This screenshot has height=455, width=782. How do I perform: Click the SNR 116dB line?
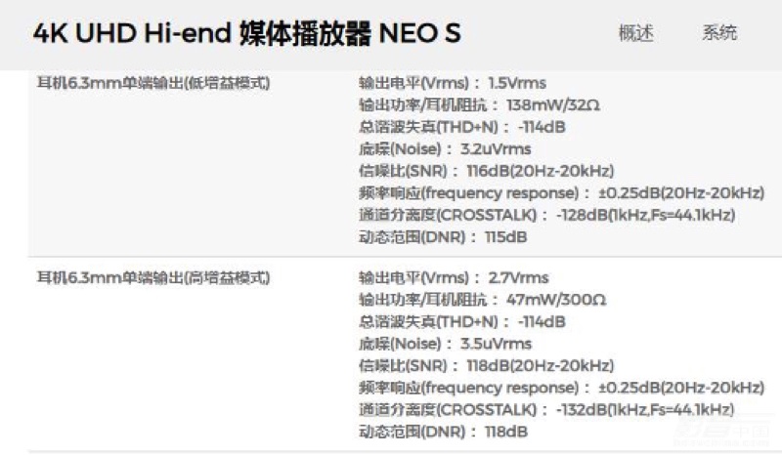(x=486, y=171)
